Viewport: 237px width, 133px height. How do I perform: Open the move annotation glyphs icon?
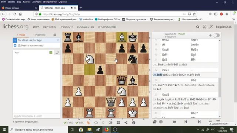(x=103, y=123)
